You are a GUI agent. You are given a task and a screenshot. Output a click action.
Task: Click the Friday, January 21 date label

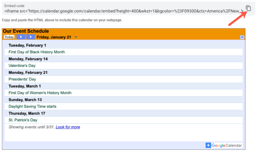pyautogui.click(x=54, y=37)
